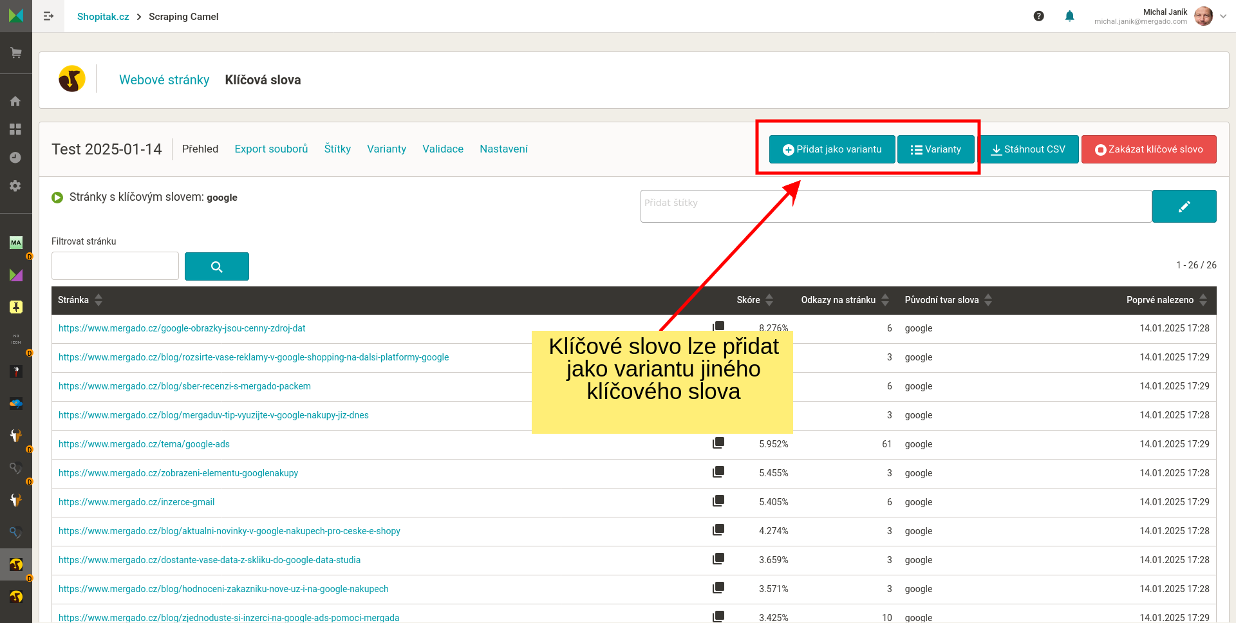Viewport: 1236px width, 623px height.
Task: Open the Validace tab
Action: click(x=442, y=149)
